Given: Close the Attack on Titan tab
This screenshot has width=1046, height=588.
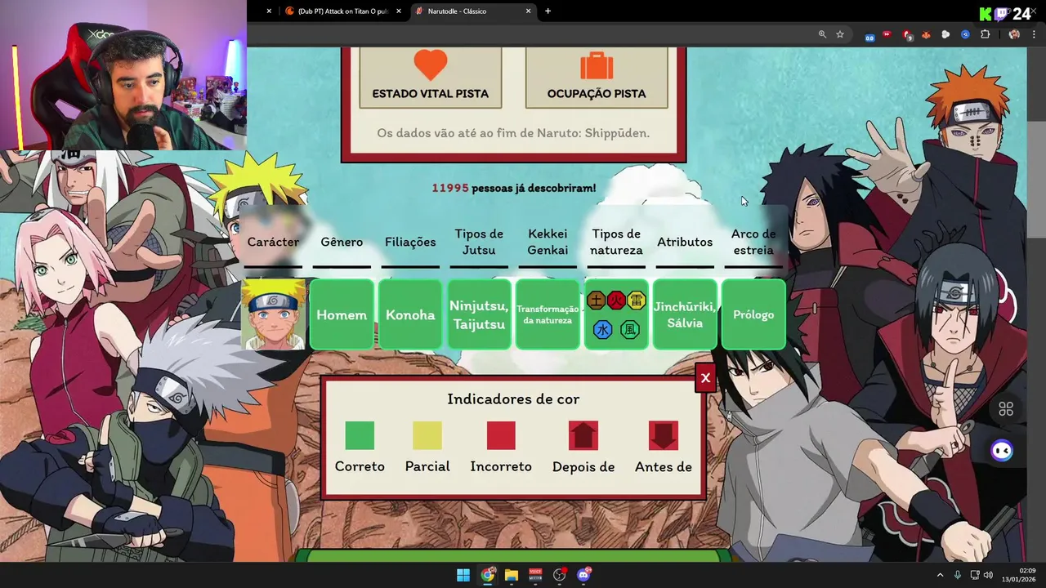Looking at the screenshot, I should tap(399, 11).
